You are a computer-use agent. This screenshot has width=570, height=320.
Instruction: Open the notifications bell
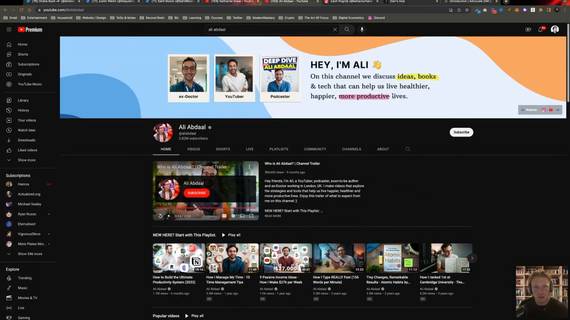(541, 29)
